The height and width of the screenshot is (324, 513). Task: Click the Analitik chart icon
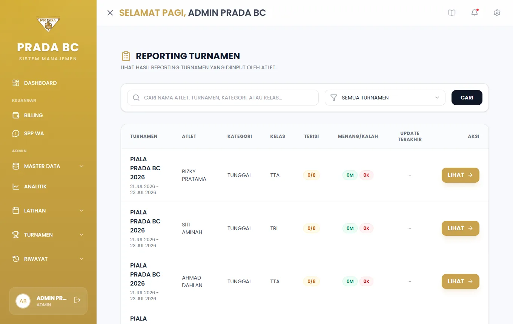16,186
